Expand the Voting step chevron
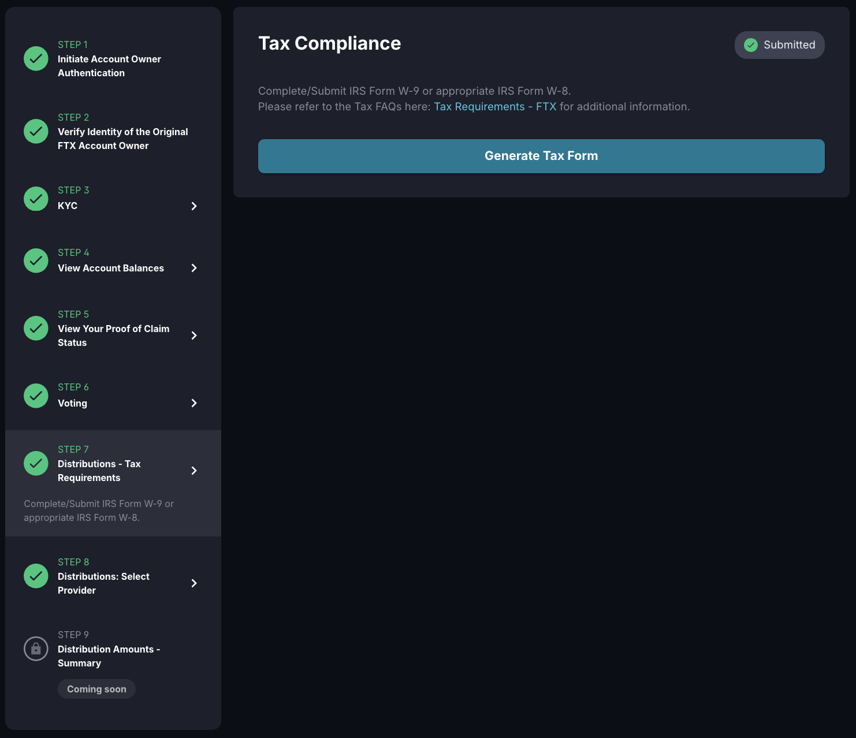The height and width of the screenshot is (738, 856). click(x=194, y=403)
